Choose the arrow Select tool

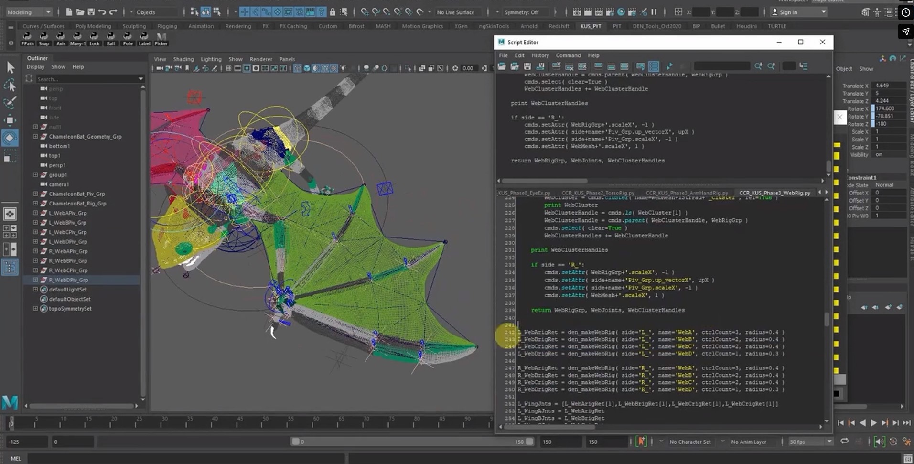pos(10,67)
